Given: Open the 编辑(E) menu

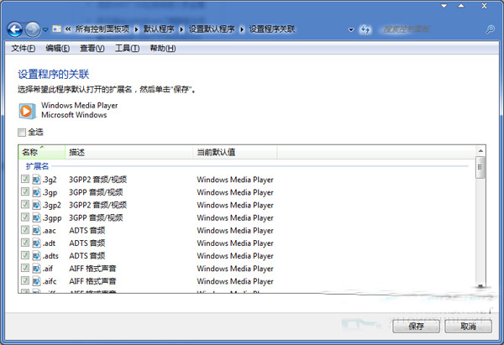Looking at the screenshot, I should tap(57, 49).
